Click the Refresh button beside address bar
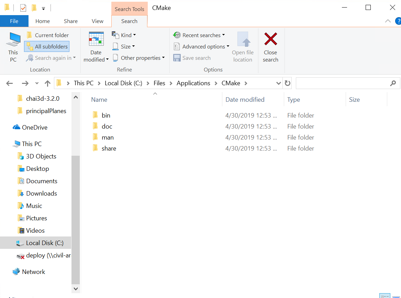This screenshot has width=401, height=298. tap(288, 83)
